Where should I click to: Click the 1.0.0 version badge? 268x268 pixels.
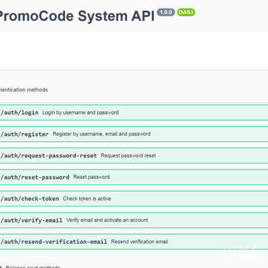165,12
